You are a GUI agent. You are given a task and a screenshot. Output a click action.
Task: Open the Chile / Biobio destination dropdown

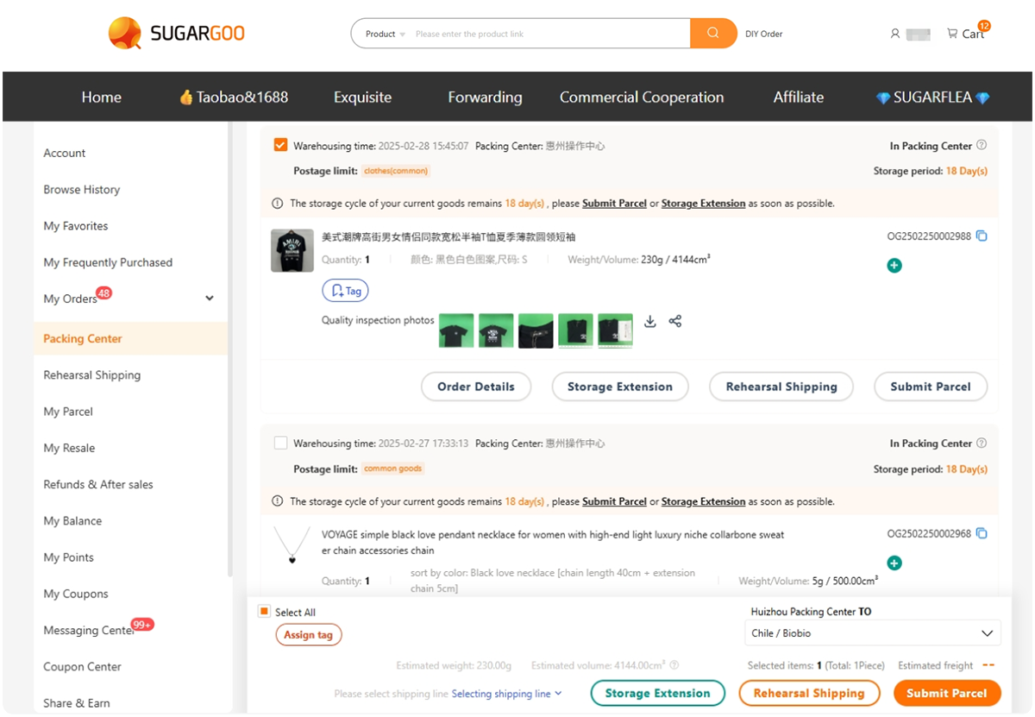[871, 633]
